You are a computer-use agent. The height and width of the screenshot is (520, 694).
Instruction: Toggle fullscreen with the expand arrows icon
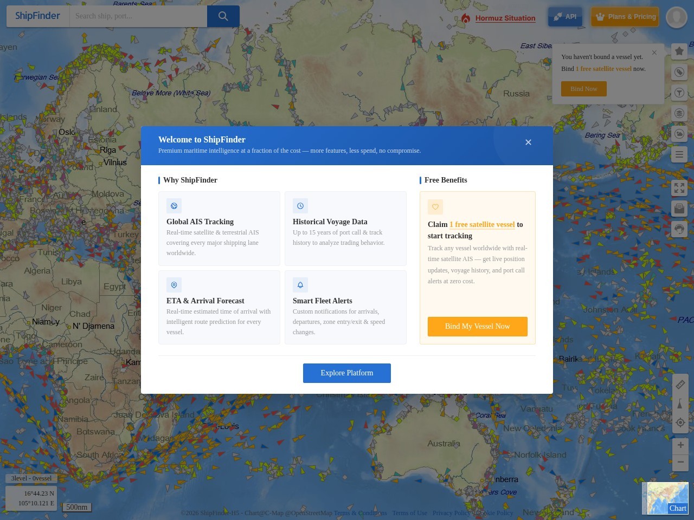pos(679,188)
